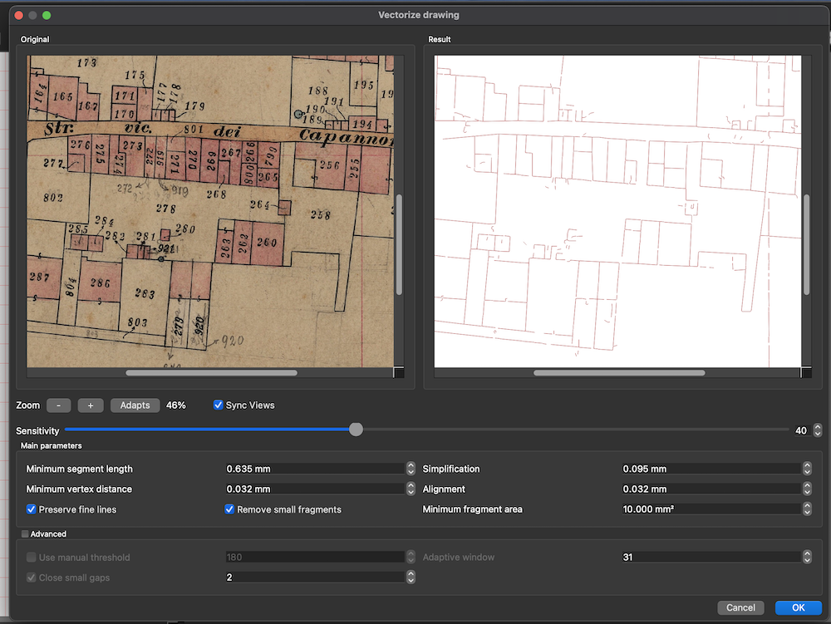The width and height of the screenshot is (831, 624).
Task: Toggle Remove small fragments checkbox
Action: (x=229, y=509)
